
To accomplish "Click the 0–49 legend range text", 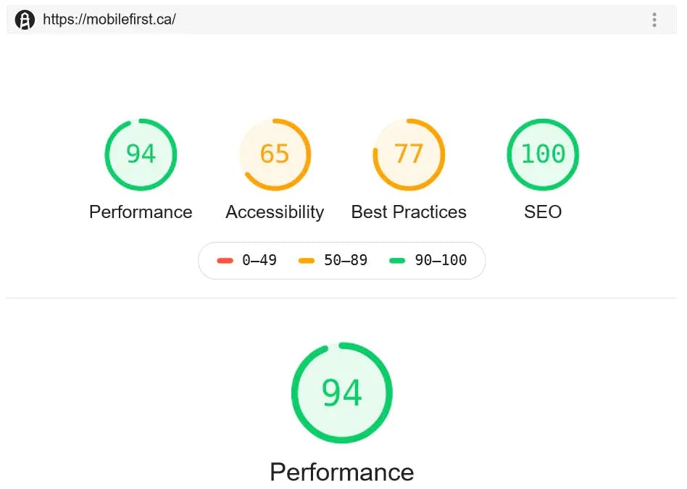I will [259, 261].
